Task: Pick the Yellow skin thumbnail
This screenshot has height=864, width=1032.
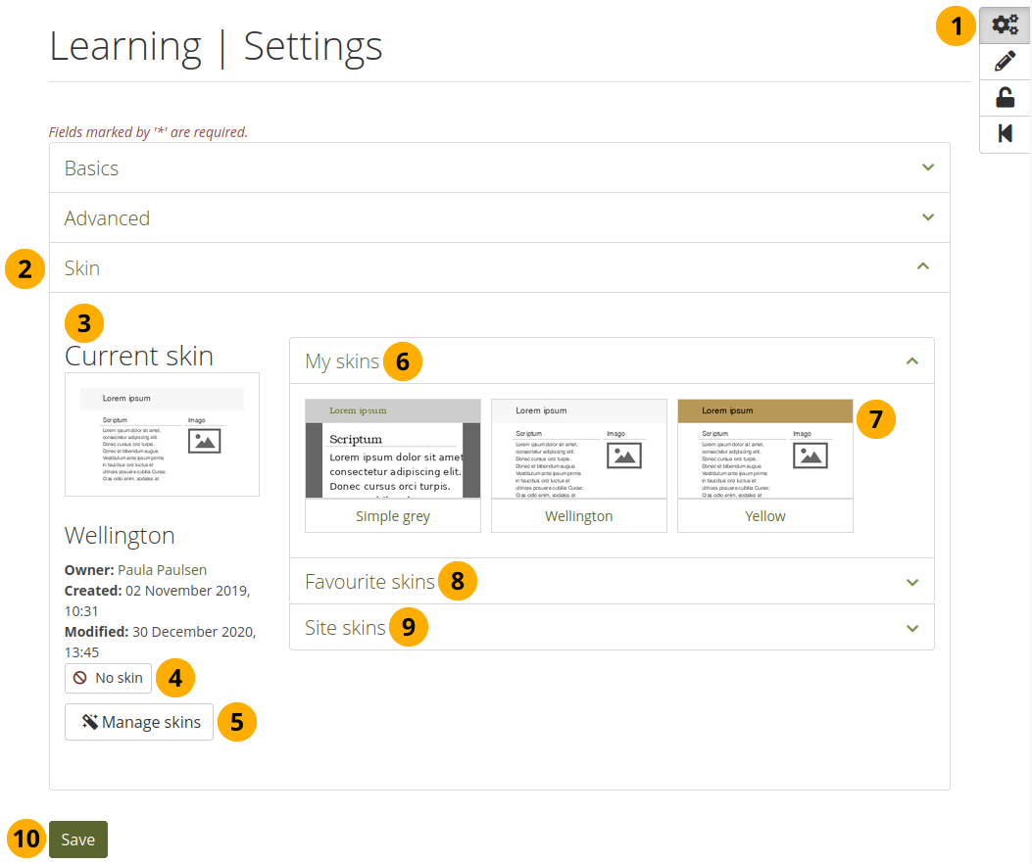Action: click(x=765, y=449)
